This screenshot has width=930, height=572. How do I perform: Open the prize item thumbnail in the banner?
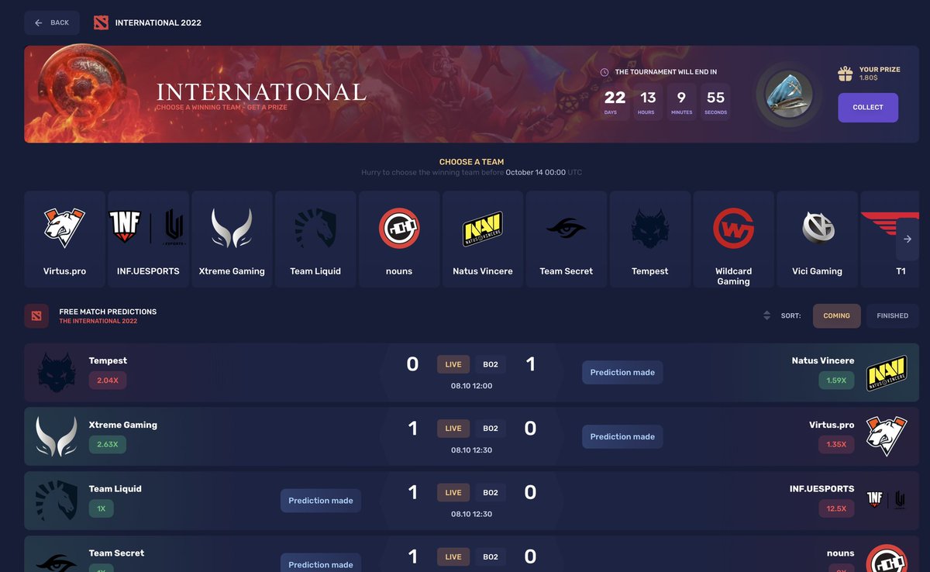pos(789,94)
